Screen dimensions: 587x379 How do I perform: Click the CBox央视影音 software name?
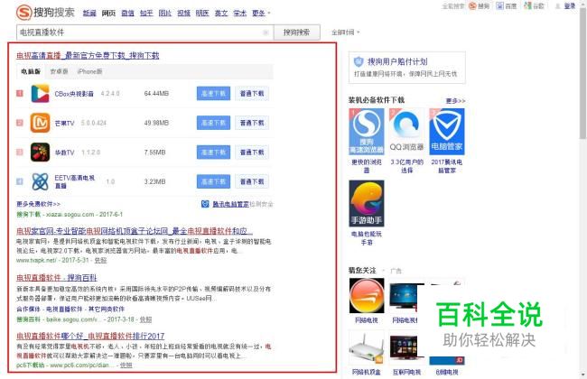[x=74, y=94]
